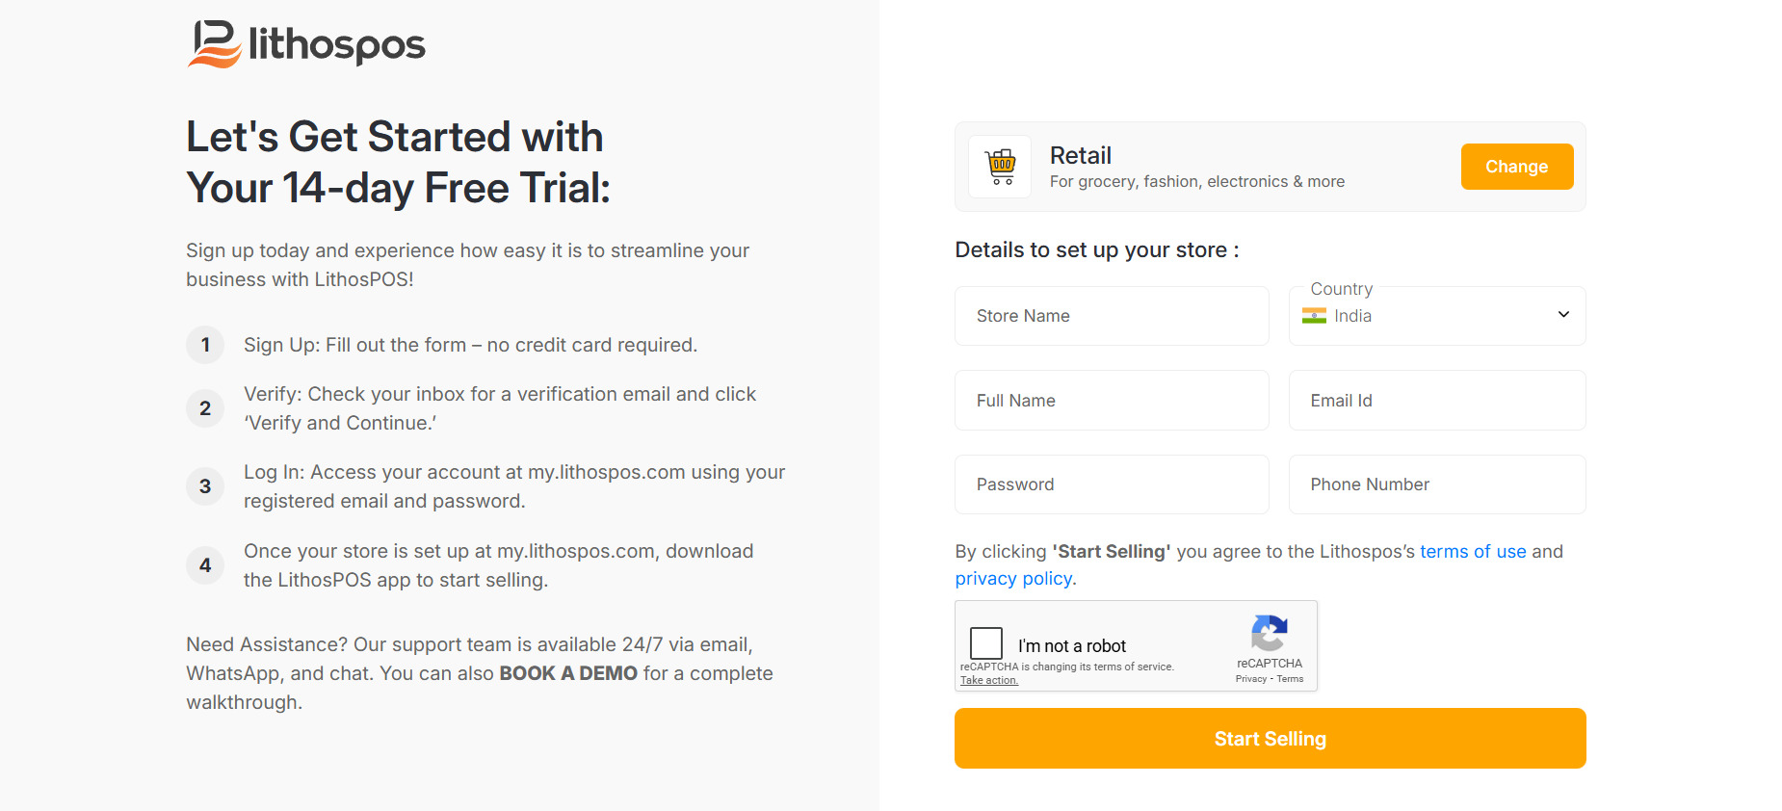
Task: Focus the Store Name field
Action: (1112, 316)
